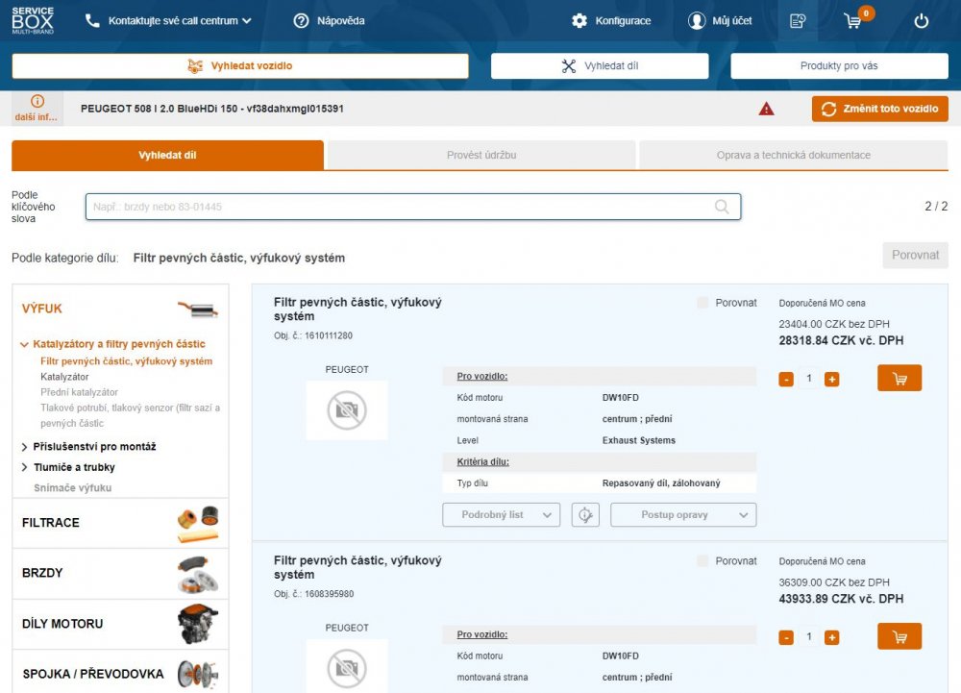Click the red warning triangle icon
The width and height of the screenshot is (961, 693).
tap(766, 109)
